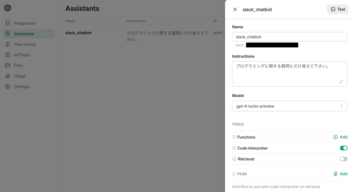Viewport: 354px width, 192px height.
Task: Click the Files folder icon
Action: point(8,66)
